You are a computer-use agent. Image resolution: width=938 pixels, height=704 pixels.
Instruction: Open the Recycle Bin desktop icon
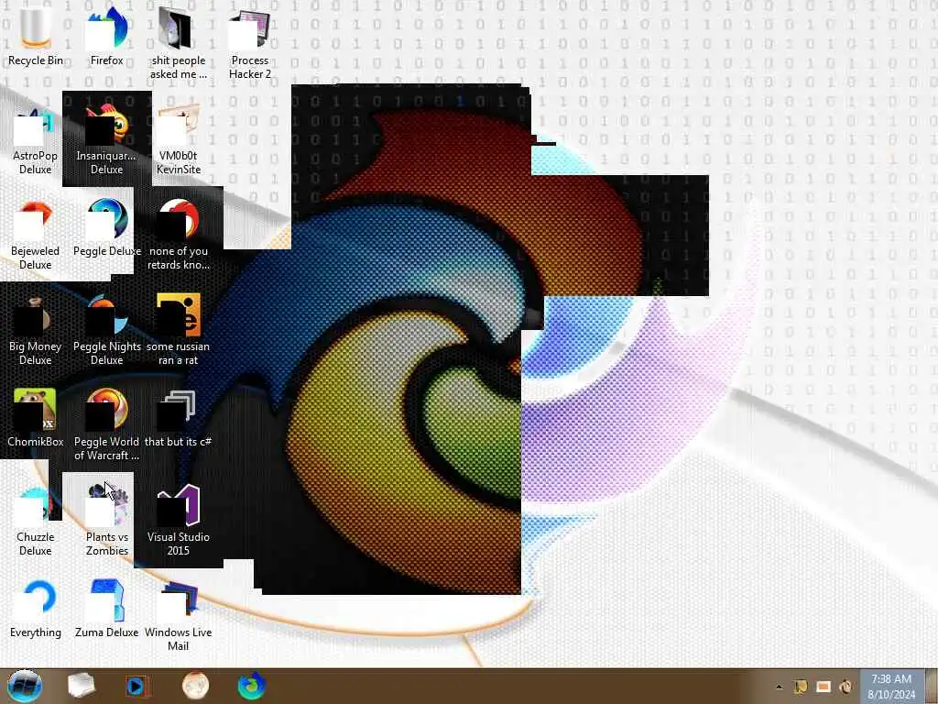[36, 37]
